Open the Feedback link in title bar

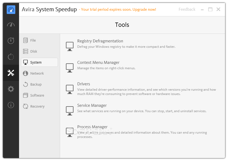[187, 9]
